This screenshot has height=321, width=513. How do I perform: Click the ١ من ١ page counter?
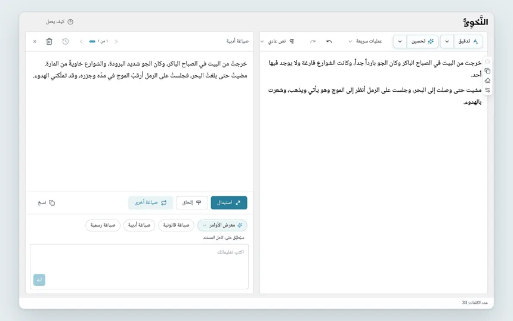[103, 42]
